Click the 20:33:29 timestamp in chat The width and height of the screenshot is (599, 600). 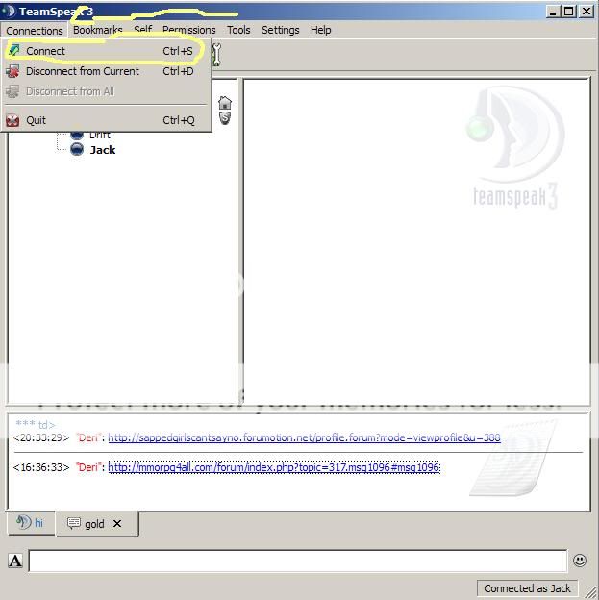click(41, 437)
